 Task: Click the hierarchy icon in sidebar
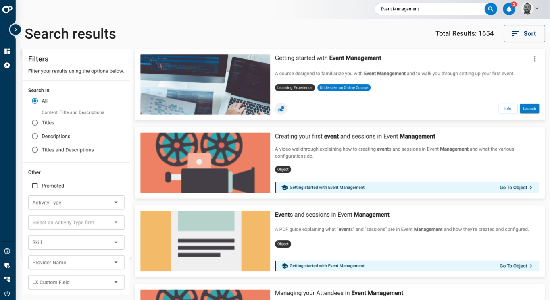7,279
